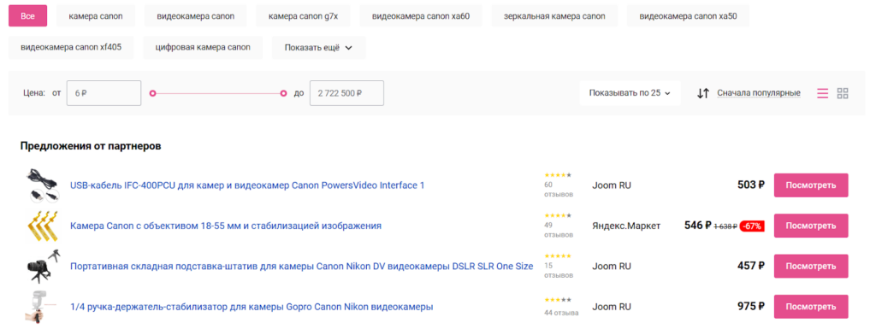Click star rating with 60 отзывов
Image resolution: width=876 pixels, height=329 pixels.
point(558,175)
